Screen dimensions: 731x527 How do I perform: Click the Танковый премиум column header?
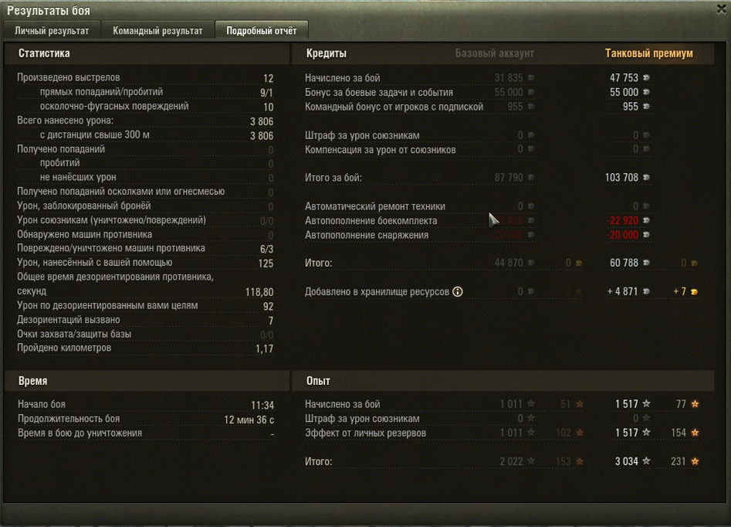coord(648,53)
